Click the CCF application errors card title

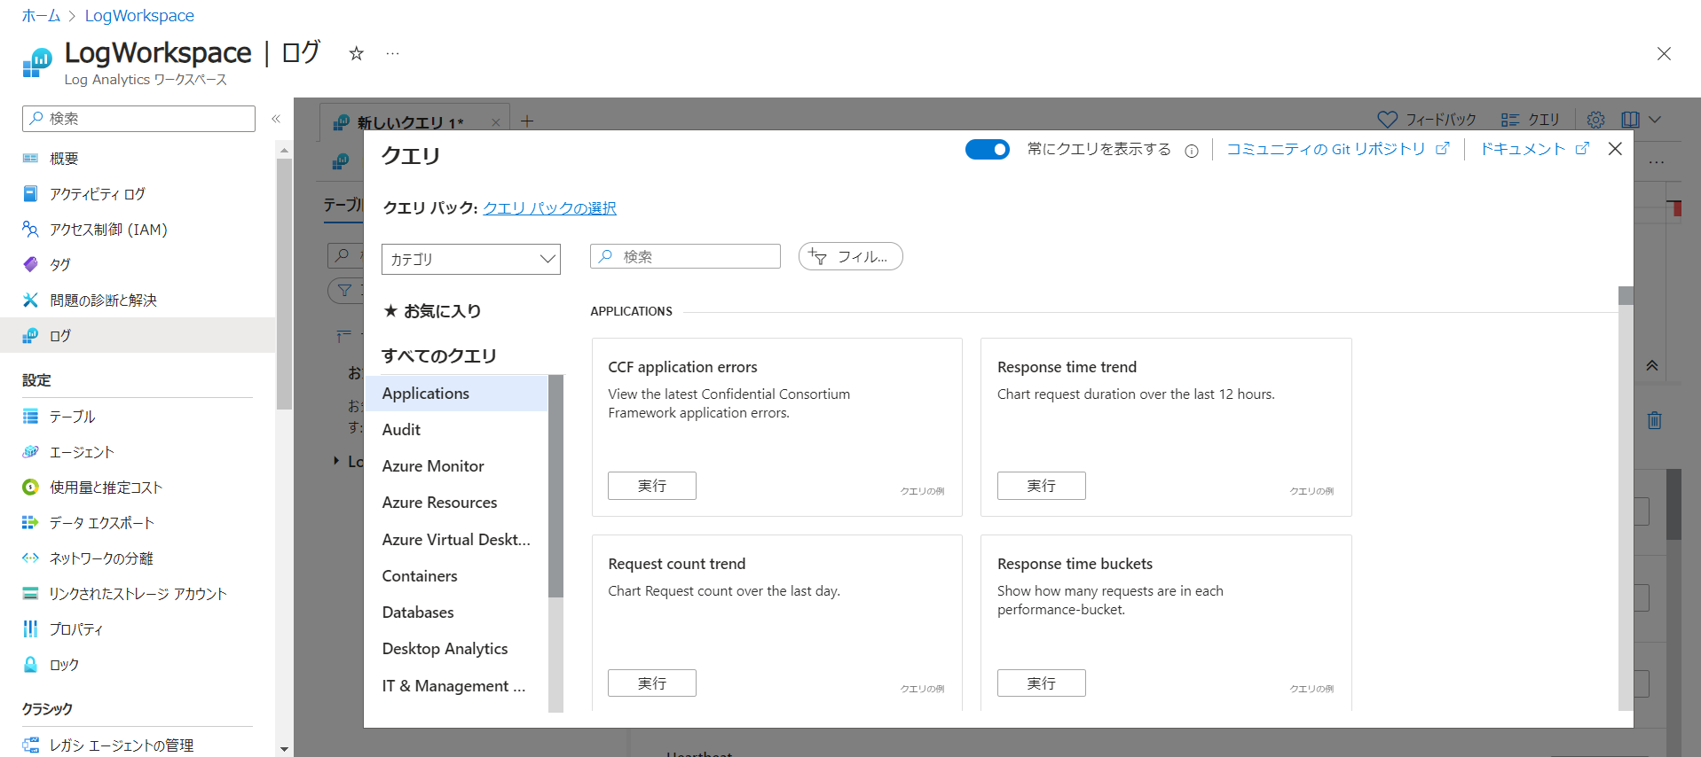682,366
